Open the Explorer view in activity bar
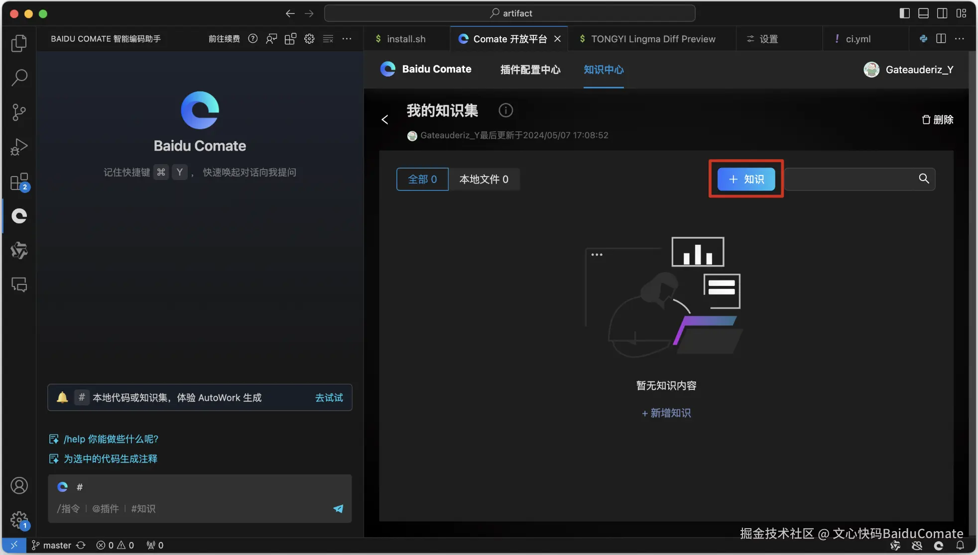 pos(19,43)
